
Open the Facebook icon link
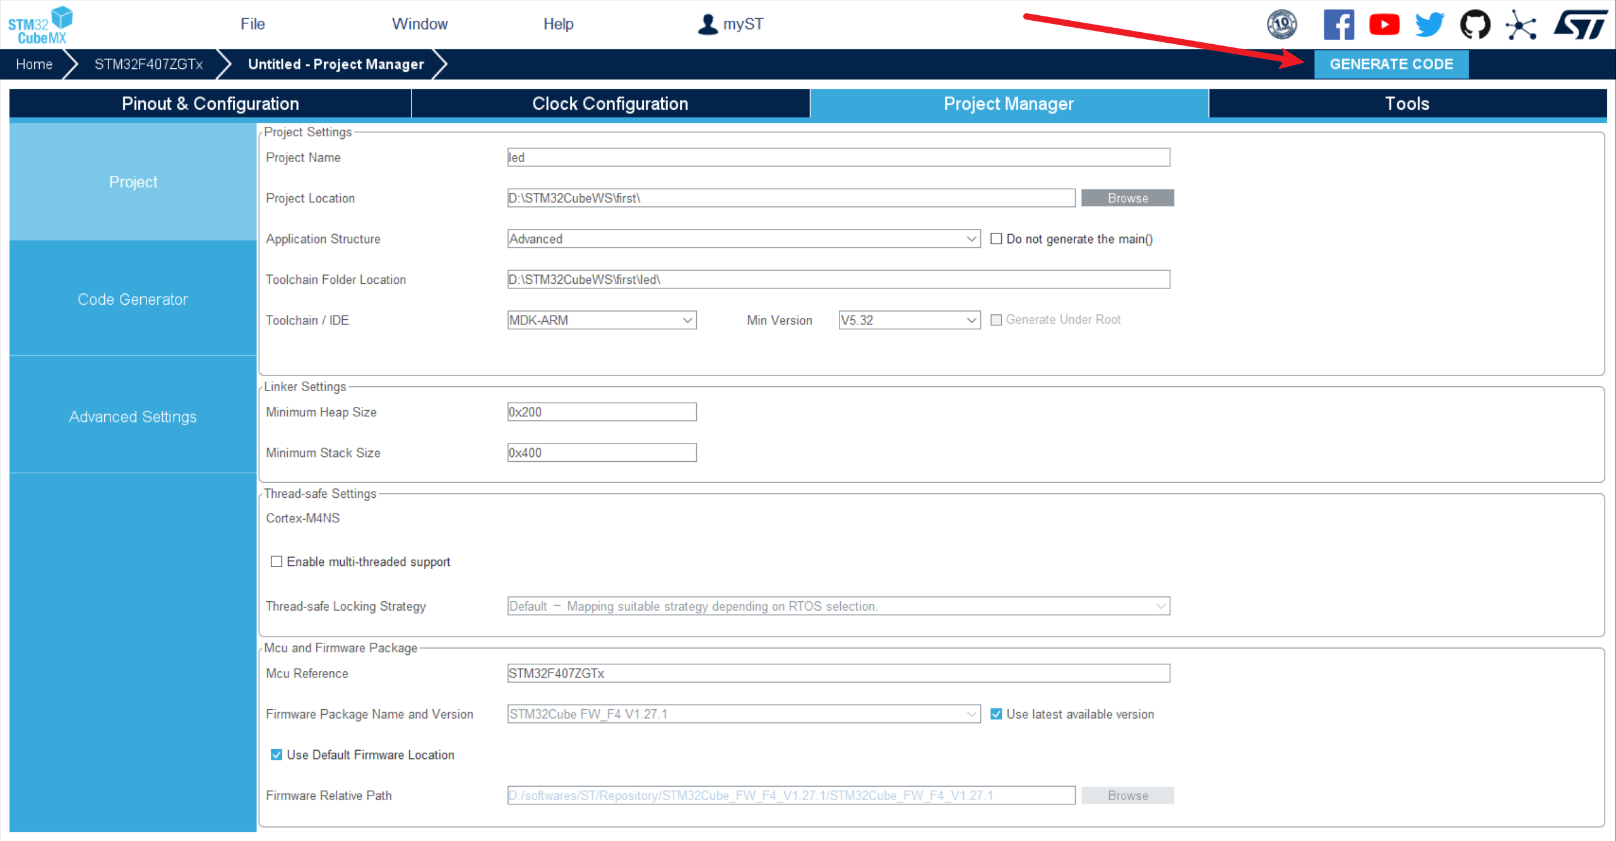pos(1338,25)
